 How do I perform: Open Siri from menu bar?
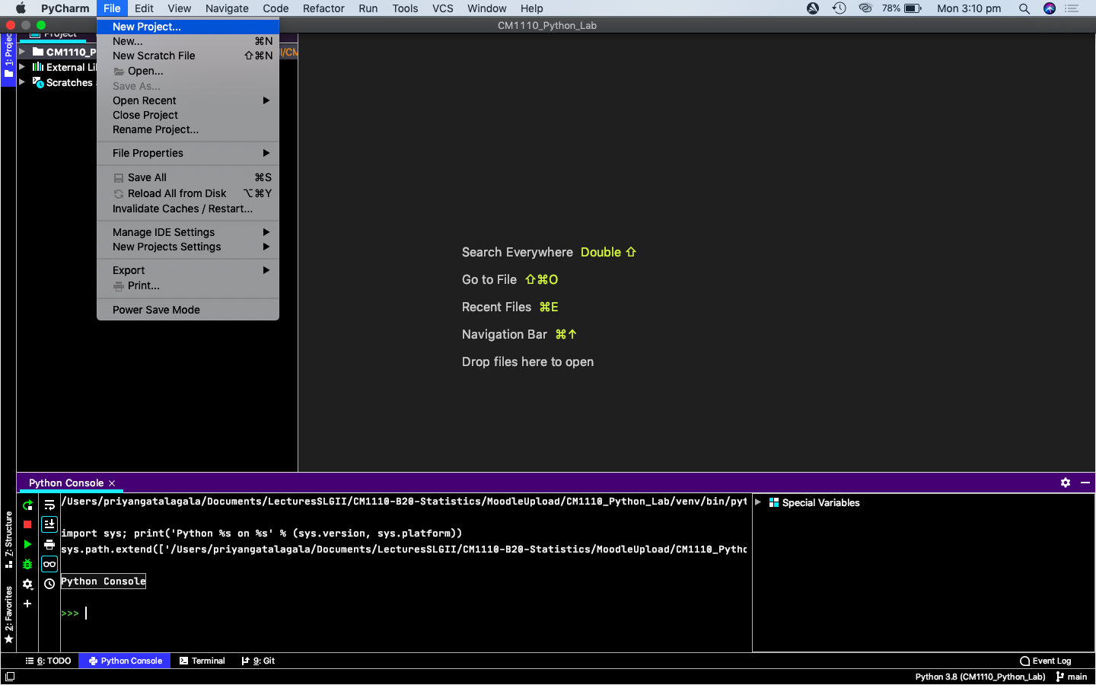pos(1050,8)
